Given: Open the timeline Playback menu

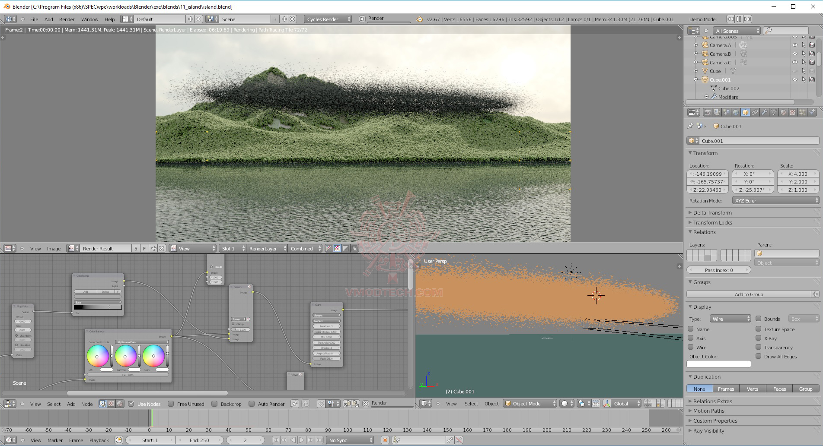Looking at the screenshot, I should pyautogui.click(x=99, y=440).
